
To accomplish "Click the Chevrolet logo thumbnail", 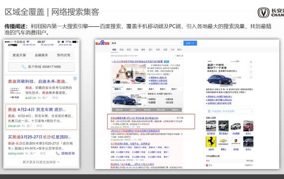I will tap(223, 142).
